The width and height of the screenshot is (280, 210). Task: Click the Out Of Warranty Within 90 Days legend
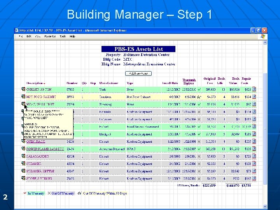105,193
